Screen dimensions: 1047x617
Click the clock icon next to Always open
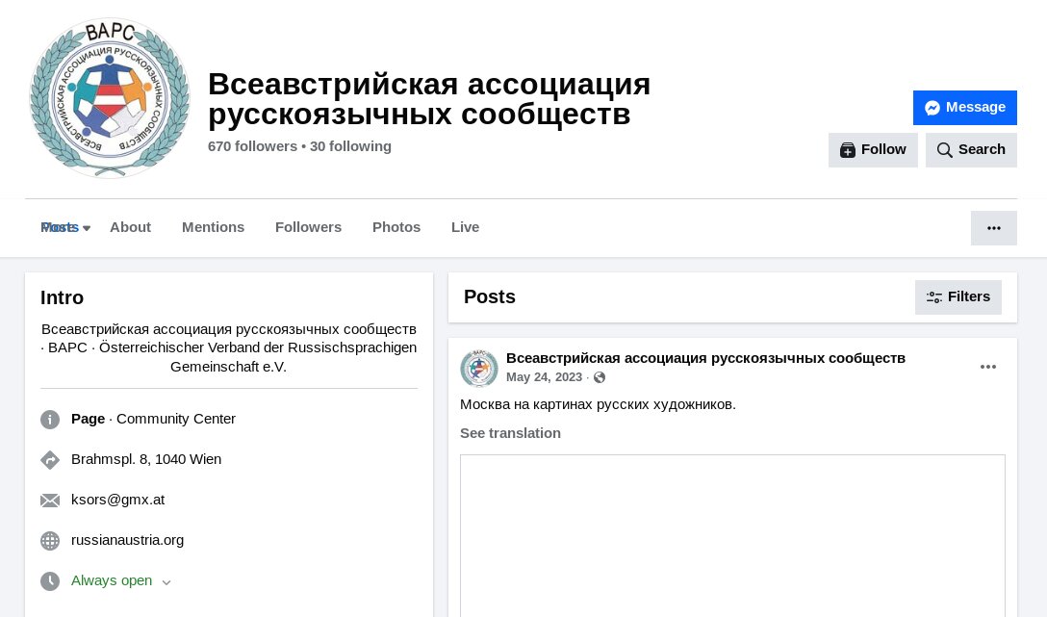pyautogui.click(x=50, y=581)
